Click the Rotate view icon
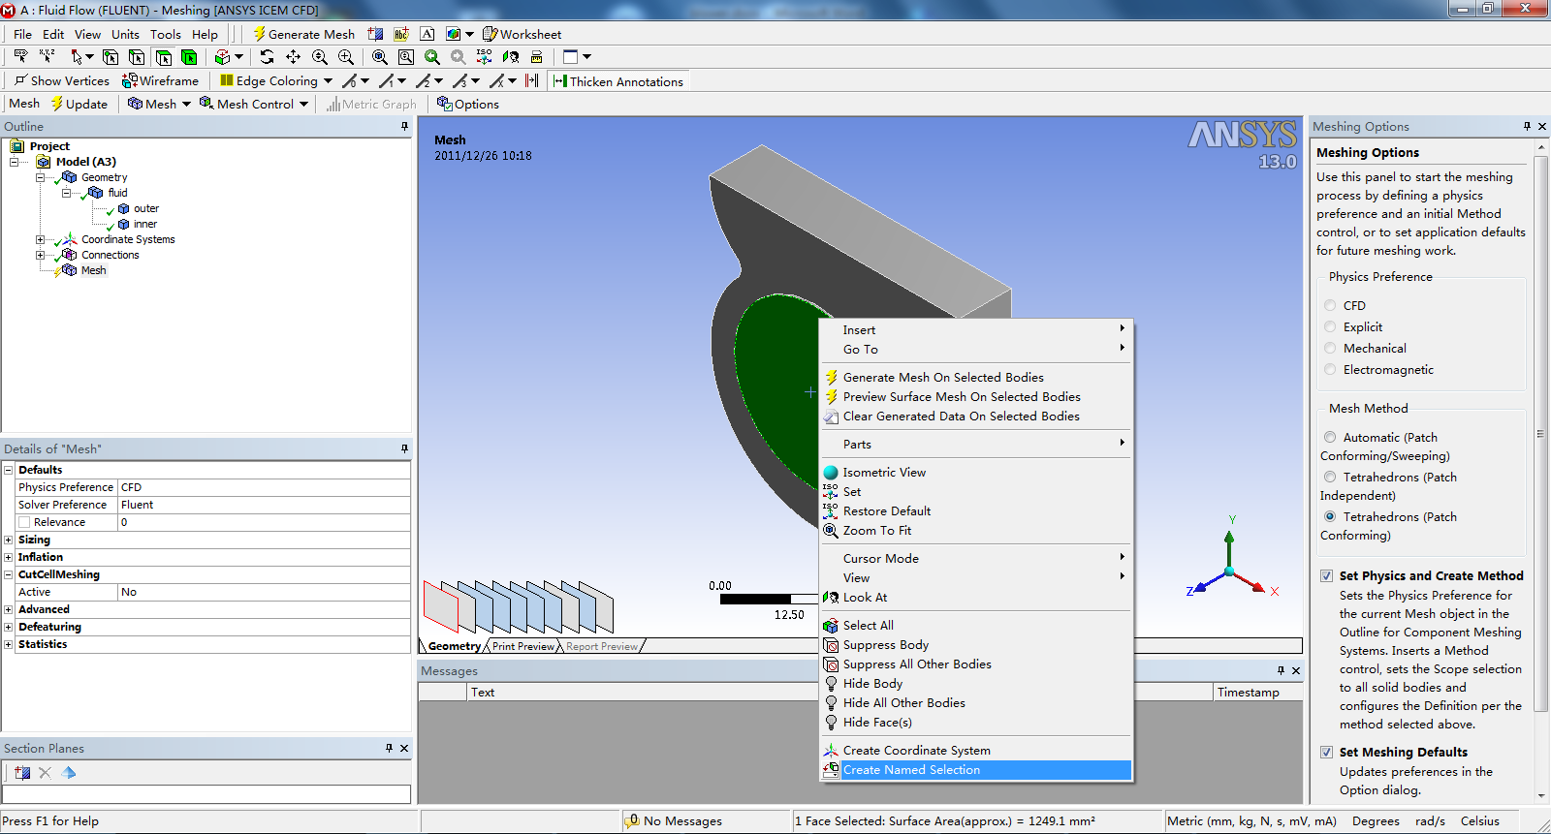Image resolution: width=1551 pixels, height=834 pixels. point(267,57)
